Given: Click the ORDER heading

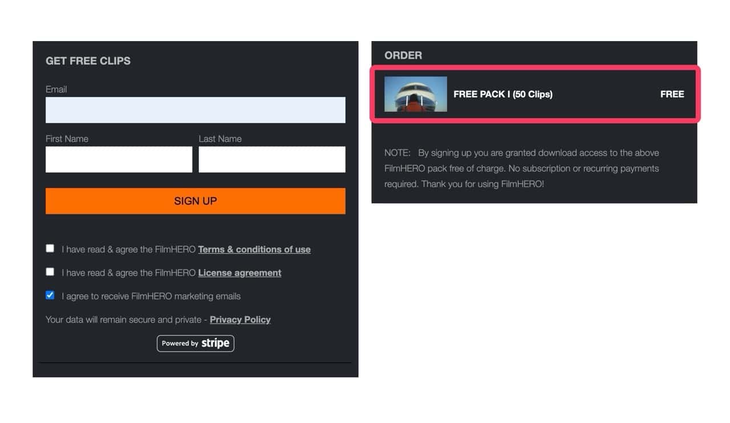Looking at the screenshot, I should [x=403, y=55].
